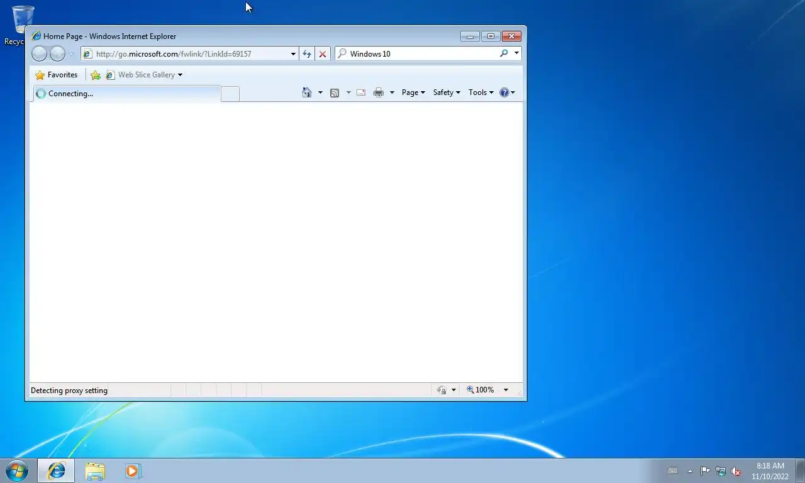This screenshot has width=805, height=483.
Task: Open a new tab button
Action: tap(230, 94)
